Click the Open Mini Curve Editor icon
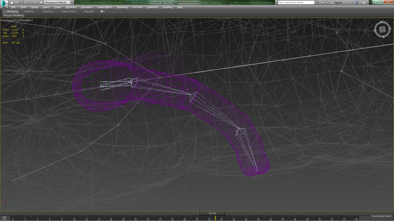Image resolution: width=394 pixels, height=221 pixels. [x=4, y=218]
